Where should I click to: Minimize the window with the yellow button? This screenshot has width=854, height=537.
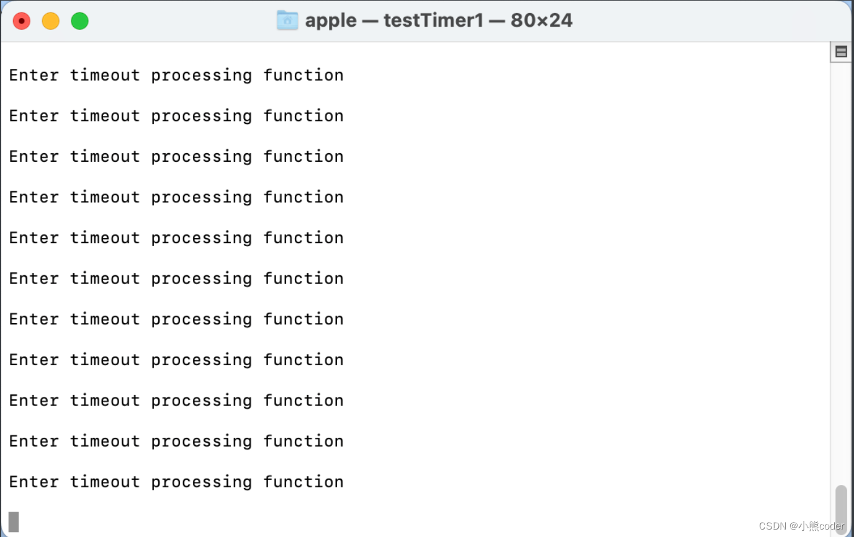pyautogui.click(x=50, y=21)
